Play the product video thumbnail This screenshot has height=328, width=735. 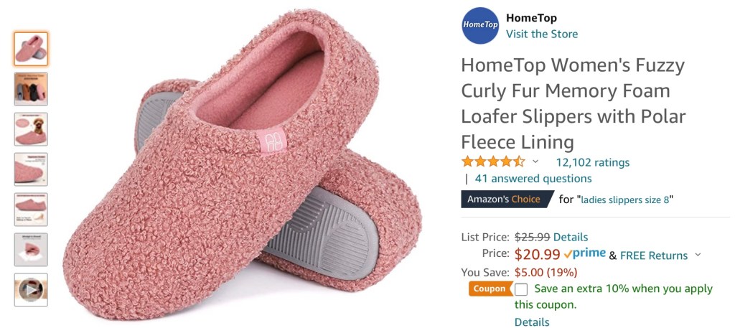tap(31, 289)
